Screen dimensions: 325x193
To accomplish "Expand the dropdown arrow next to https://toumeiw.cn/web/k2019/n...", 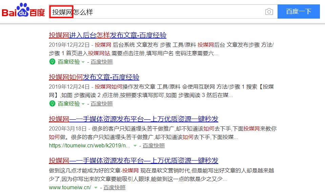I will 135,146.
